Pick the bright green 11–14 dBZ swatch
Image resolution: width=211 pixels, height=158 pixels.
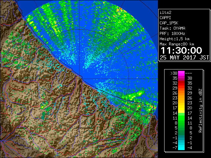pyautogui.click(x=181, y=118)
